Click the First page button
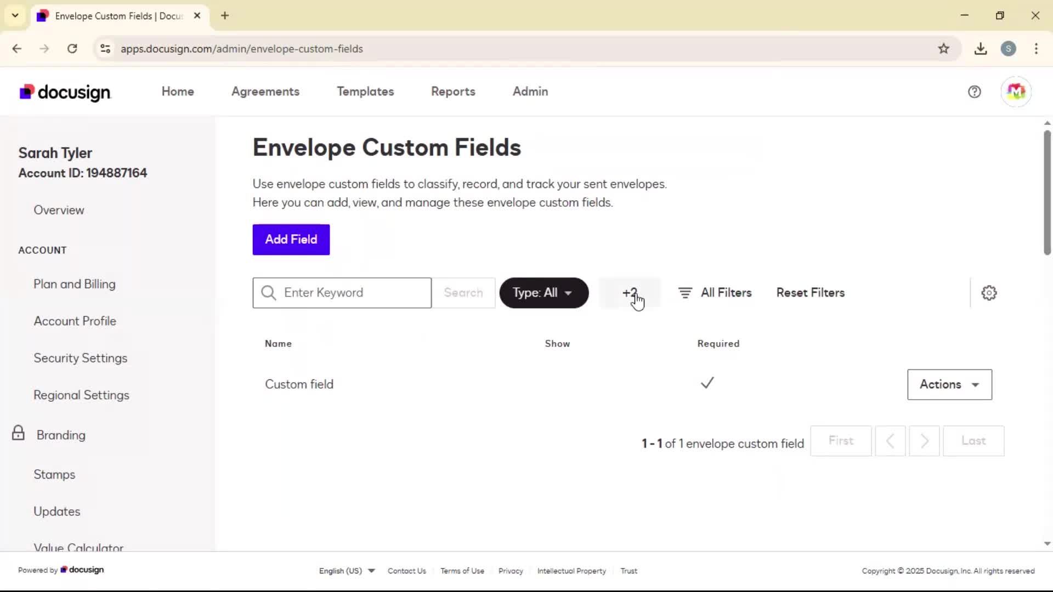 pos(841,441)
